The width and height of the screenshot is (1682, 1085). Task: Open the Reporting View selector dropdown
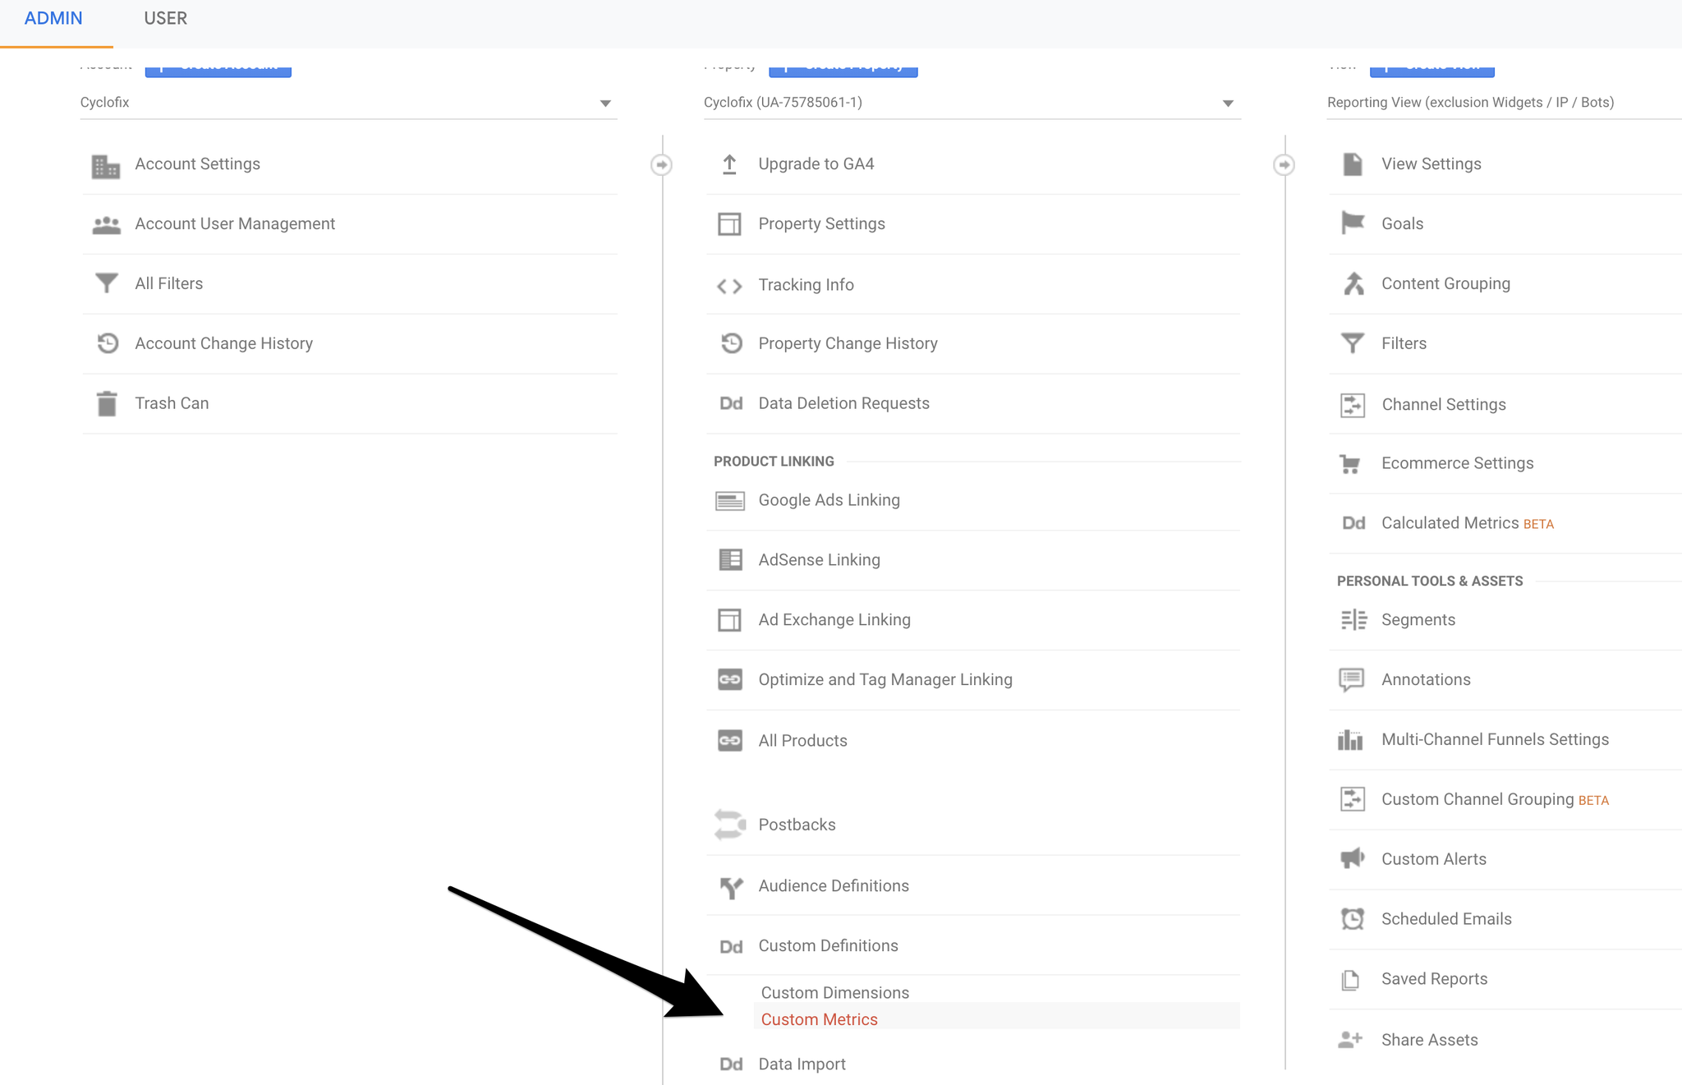click(1504, 103)
